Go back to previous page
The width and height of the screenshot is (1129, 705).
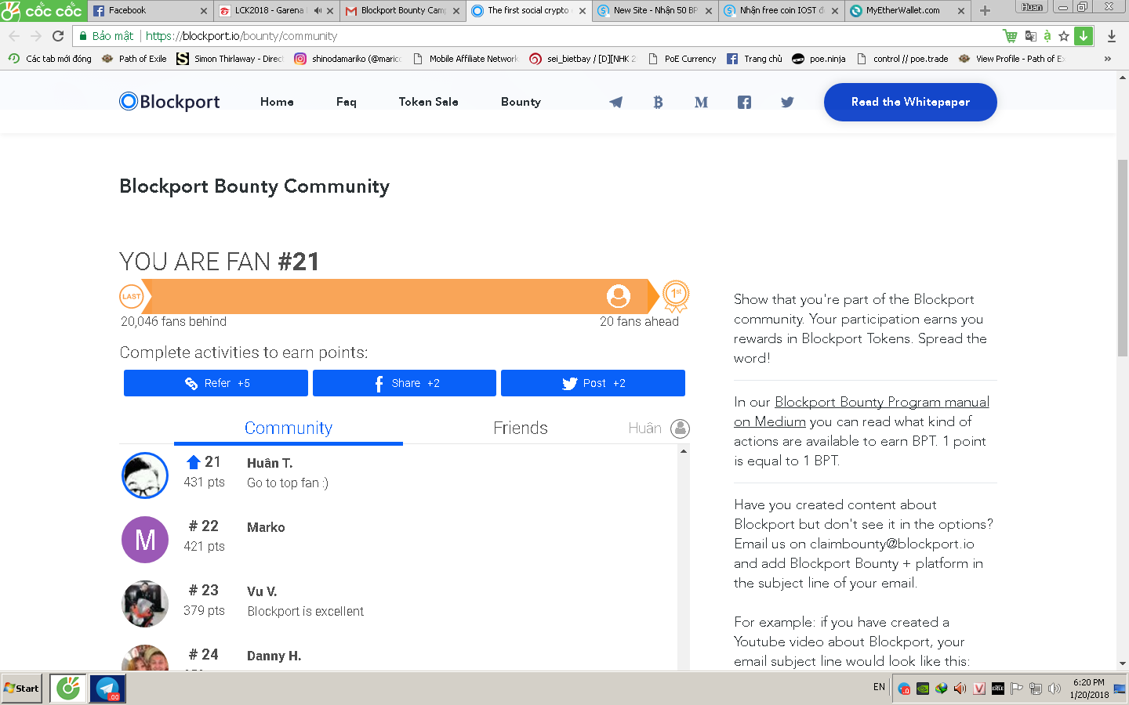14,36
